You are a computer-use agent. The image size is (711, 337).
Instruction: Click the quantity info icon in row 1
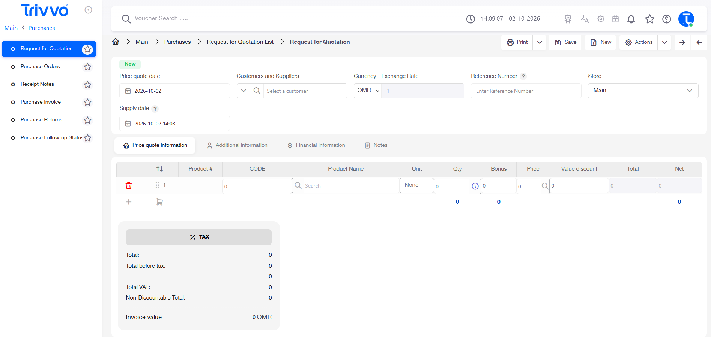pyautogui.click(x=475, y=186)
